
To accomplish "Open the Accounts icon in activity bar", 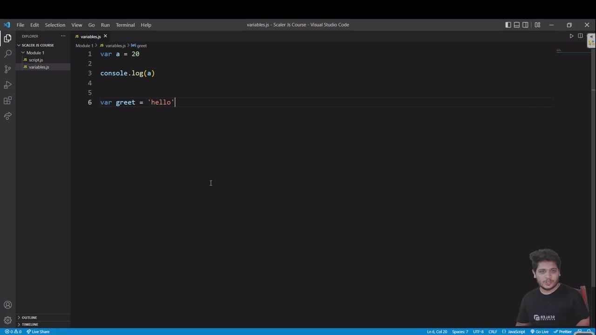I will 7,305.
